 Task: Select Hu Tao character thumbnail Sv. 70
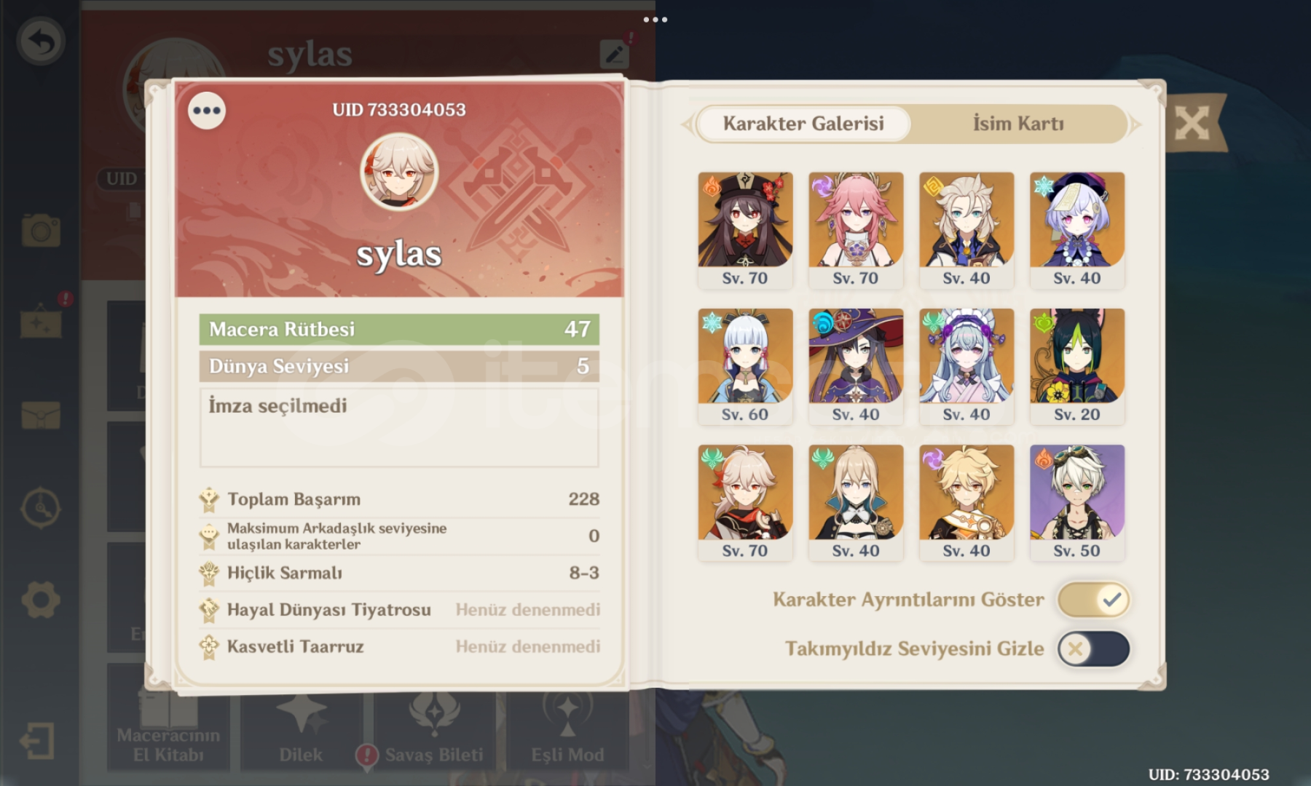pos(745,231)
